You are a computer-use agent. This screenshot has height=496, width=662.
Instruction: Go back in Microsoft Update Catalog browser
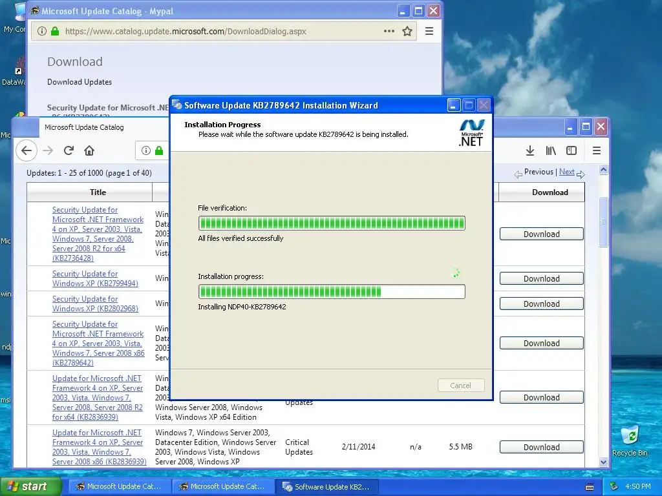click(27, 150)
